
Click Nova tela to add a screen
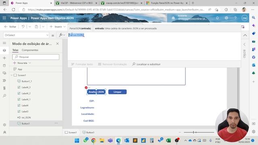(x=22, y=63)
